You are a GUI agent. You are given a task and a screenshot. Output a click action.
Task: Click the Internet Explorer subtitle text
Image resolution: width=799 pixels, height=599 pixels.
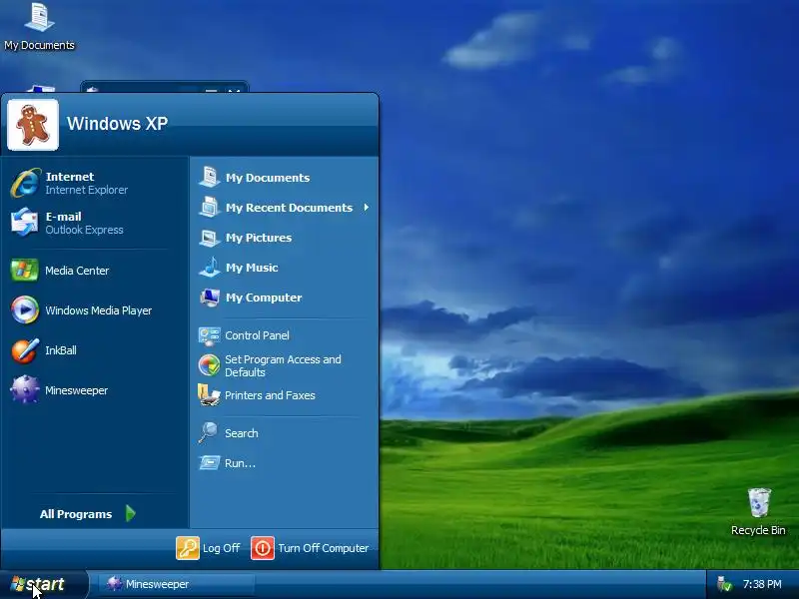tap(87, 190)
